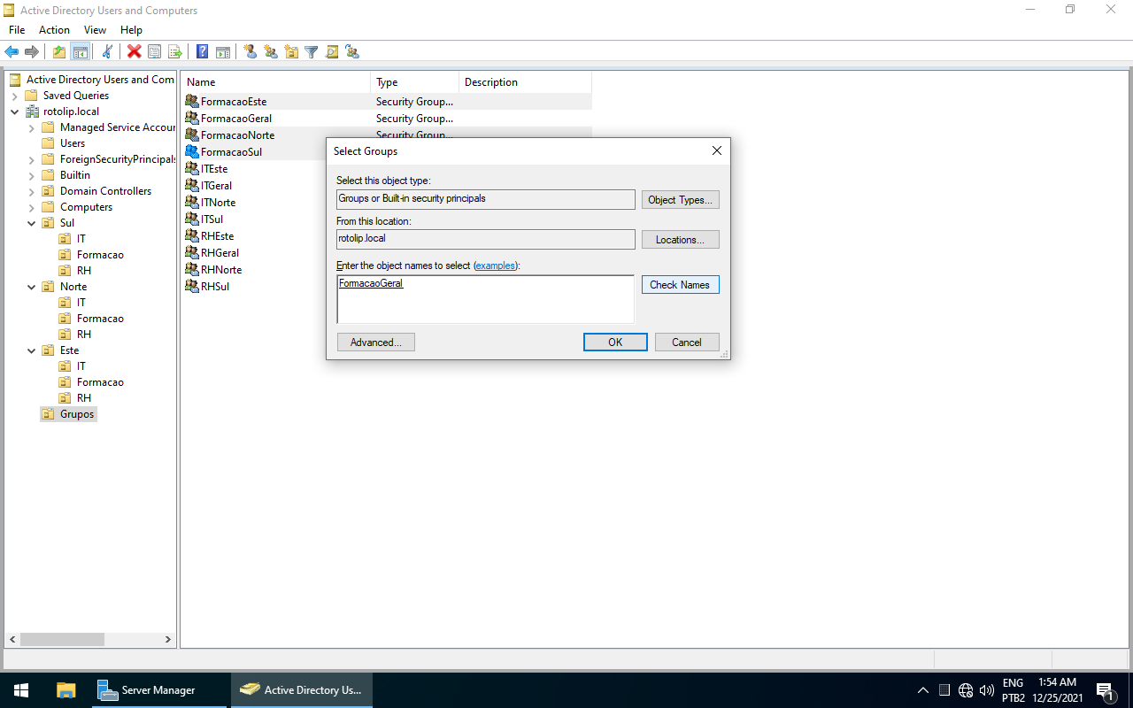1133x708 pixels.
Task: Click the Check Names button
Action: (x=679, y=285)
